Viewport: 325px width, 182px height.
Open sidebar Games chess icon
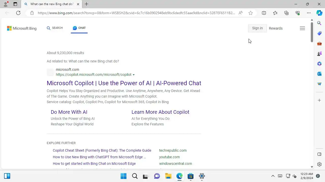(319, 54)
